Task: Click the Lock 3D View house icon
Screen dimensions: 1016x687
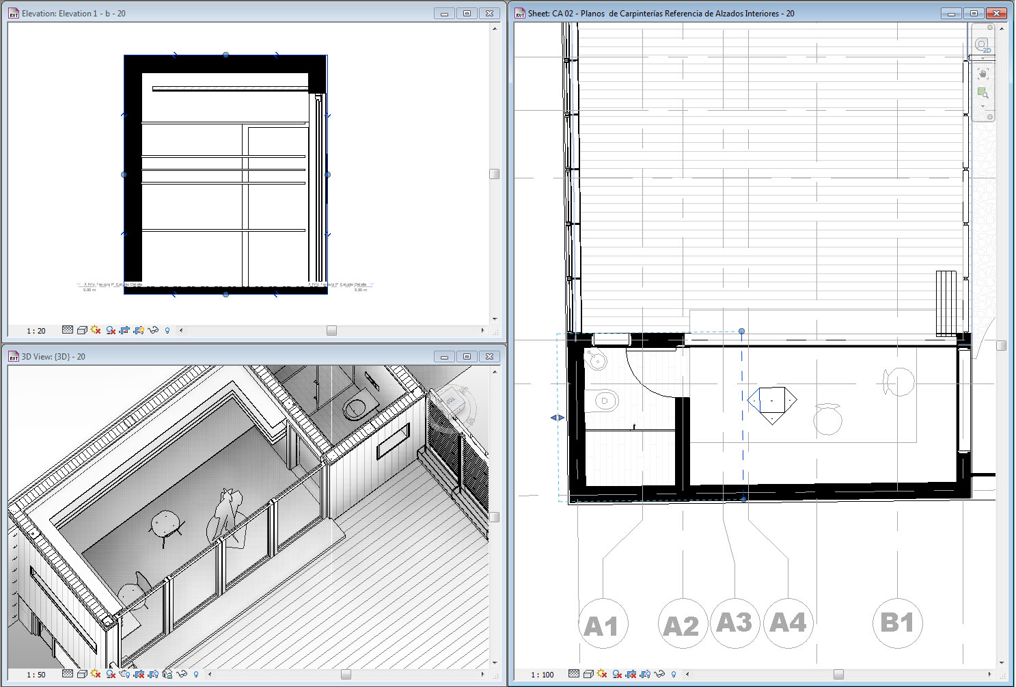Action: pos(167,674)
